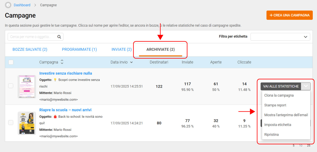Sort by Data invio chevron
Image resolution: width=317 pixels, height=152 pixels.
131,62
